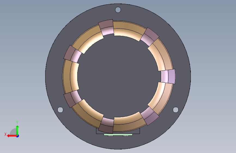Select the dark center disc inside the ring

118,76
